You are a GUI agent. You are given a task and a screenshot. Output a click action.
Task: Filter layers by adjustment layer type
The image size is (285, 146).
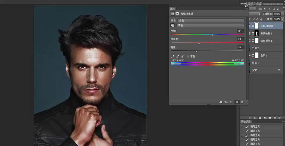(x=265, y=9)
